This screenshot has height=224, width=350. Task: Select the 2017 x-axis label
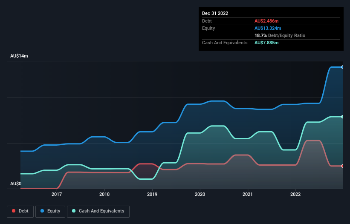[57, 194]
